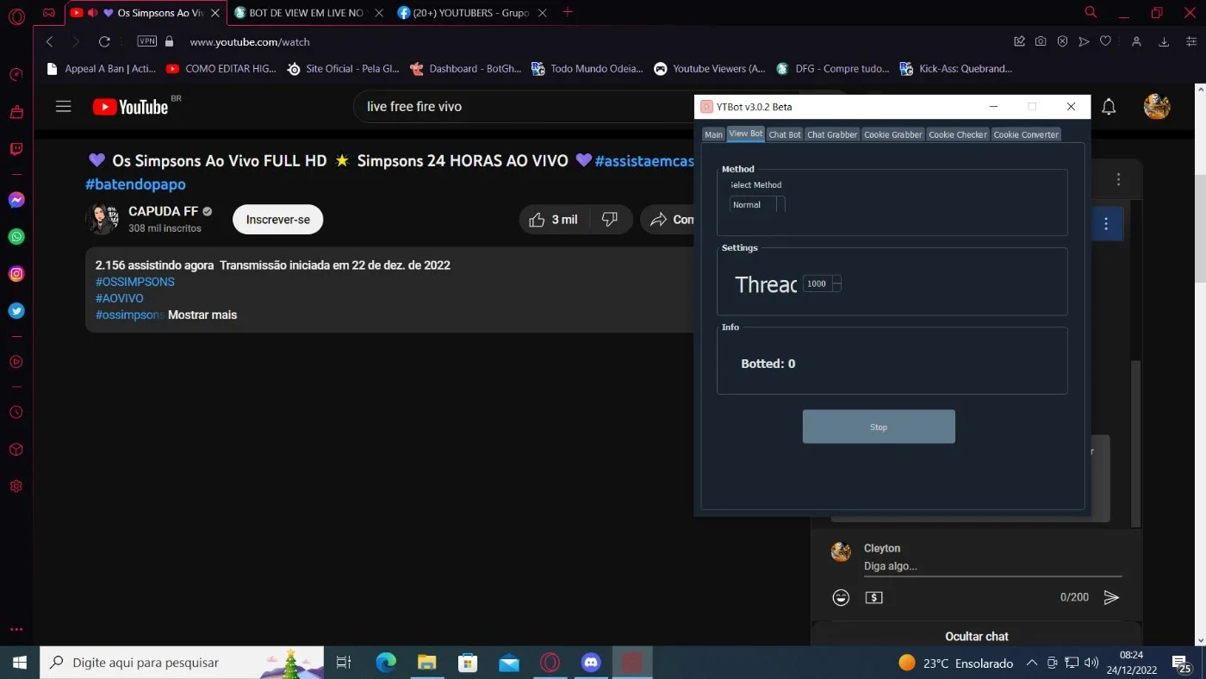The height and width of the screenshot is (679, 1206).
Task: Open YouTube notifications bell
Action: pyautogui.click(x=1110, y=107)
